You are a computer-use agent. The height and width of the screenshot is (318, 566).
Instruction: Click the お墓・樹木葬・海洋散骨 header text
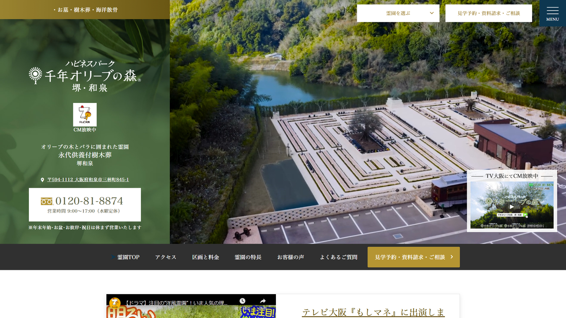click(x=85, y=10)
